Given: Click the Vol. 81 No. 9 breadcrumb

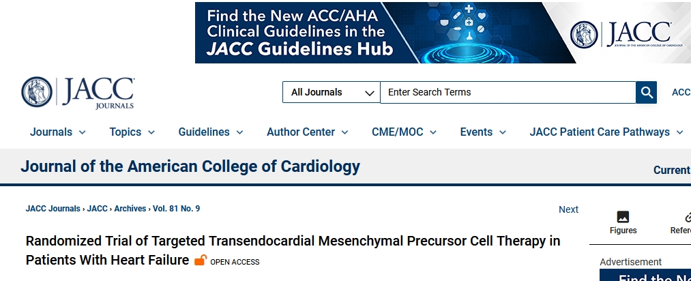Looking at the screenshot, I should 176,209.
